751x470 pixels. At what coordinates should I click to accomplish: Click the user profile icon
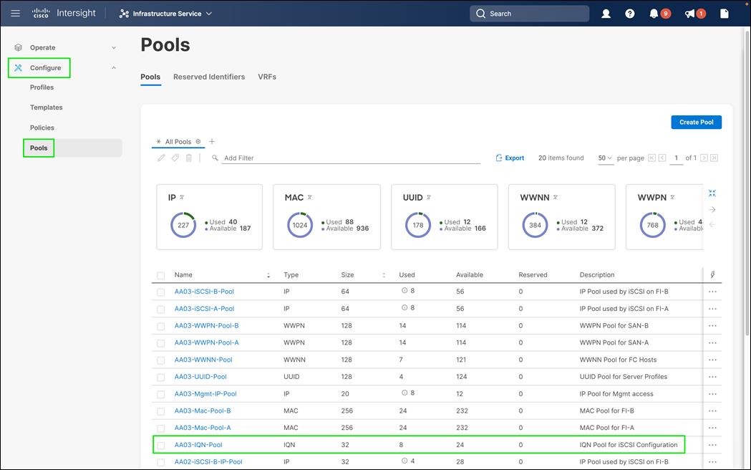pos(606,13)
